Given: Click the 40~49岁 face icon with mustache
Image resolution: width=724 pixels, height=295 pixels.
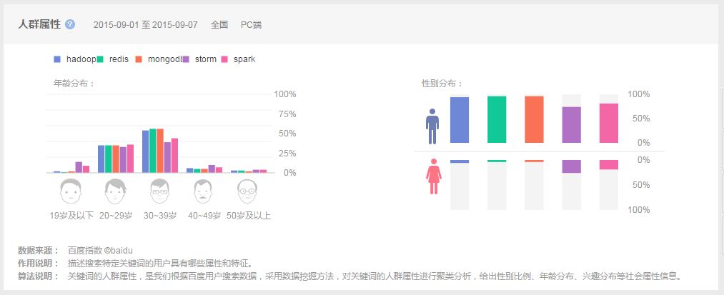Looking at the screenshot, I should pyautogui.click(x=203, y=191).
